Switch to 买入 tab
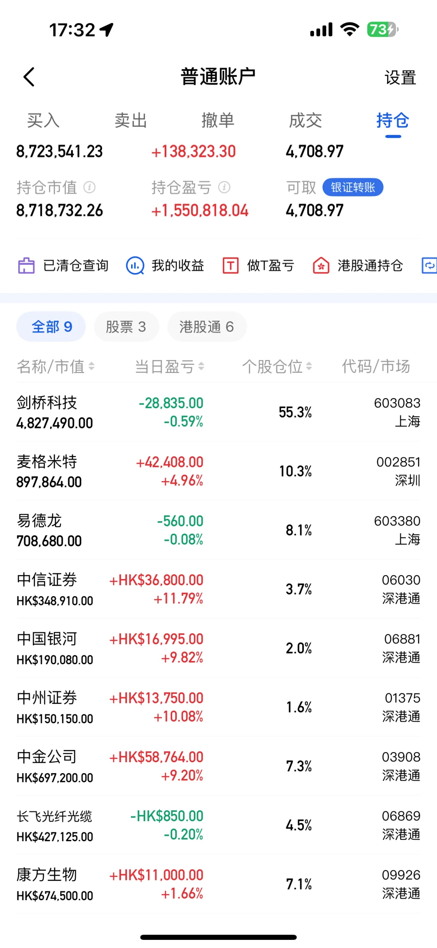This screenshot has height=948, width=437. [43, 120]
